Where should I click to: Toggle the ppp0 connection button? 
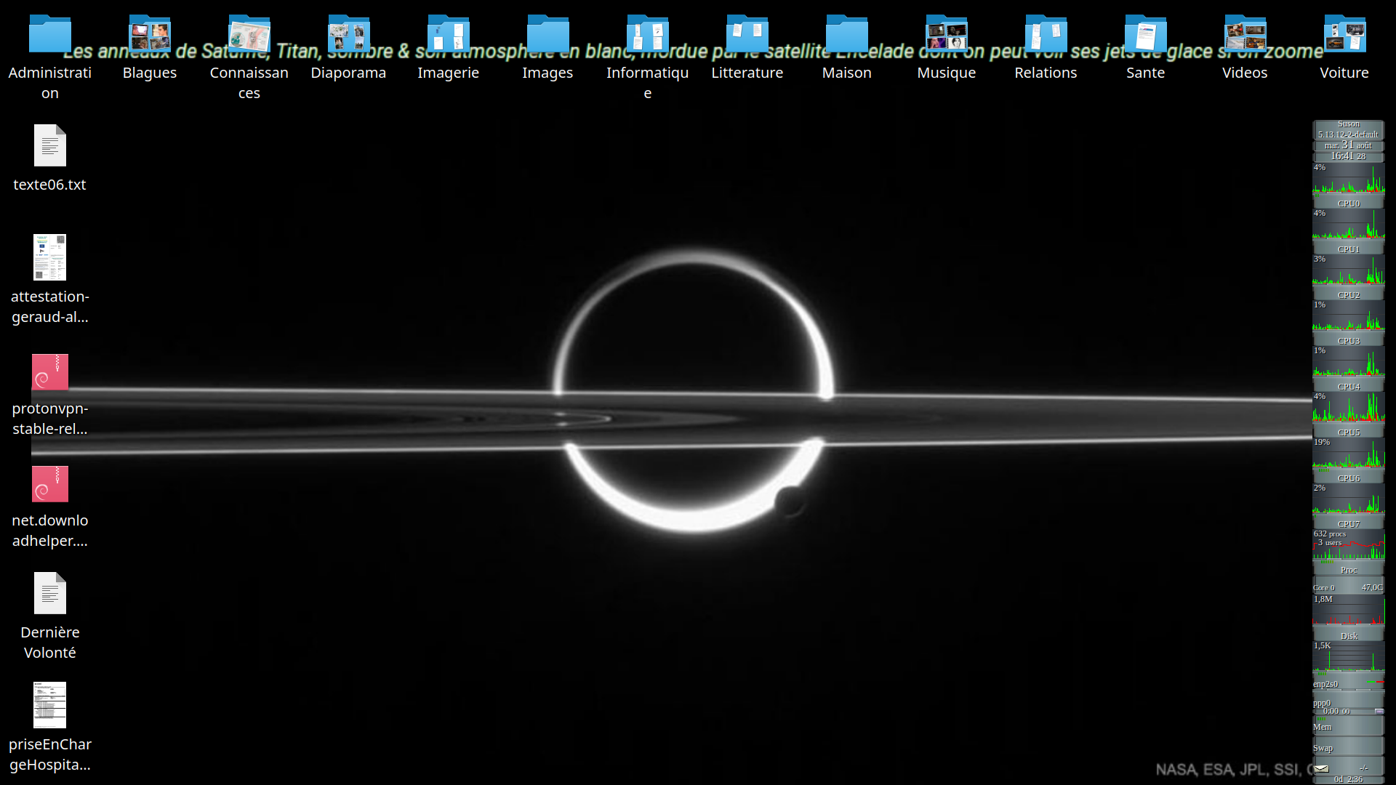[x=1379, y=711]
